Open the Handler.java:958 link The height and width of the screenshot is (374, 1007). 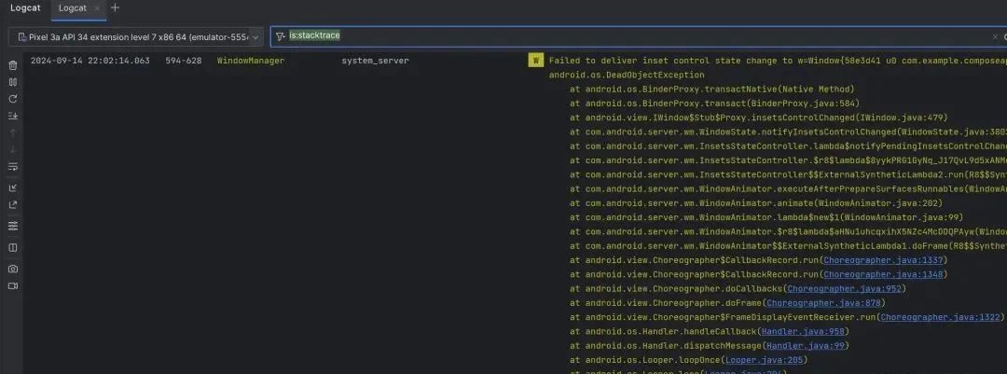pyautogui.click(x=803, y=331)
